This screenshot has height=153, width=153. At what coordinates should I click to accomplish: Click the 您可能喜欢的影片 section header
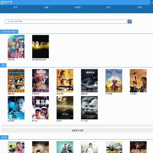(x=9, y=32)
